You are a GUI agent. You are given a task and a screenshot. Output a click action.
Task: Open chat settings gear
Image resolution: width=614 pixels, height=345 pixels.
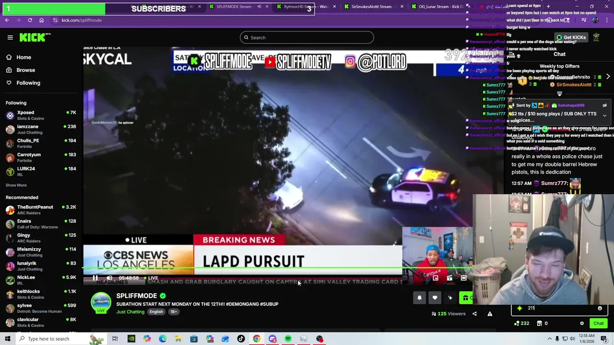(582, 323)
